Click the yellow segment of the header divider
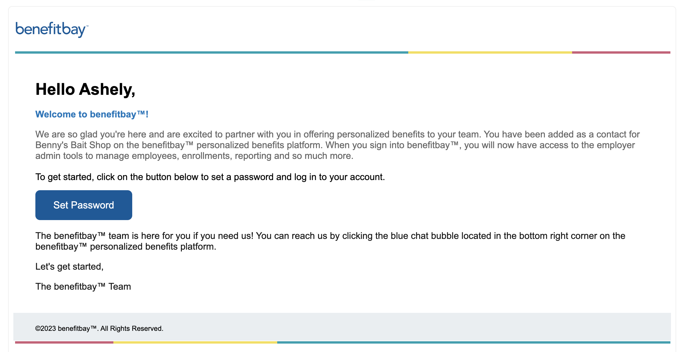The height and width of the screenshot is (352, 682). (490, 52)
